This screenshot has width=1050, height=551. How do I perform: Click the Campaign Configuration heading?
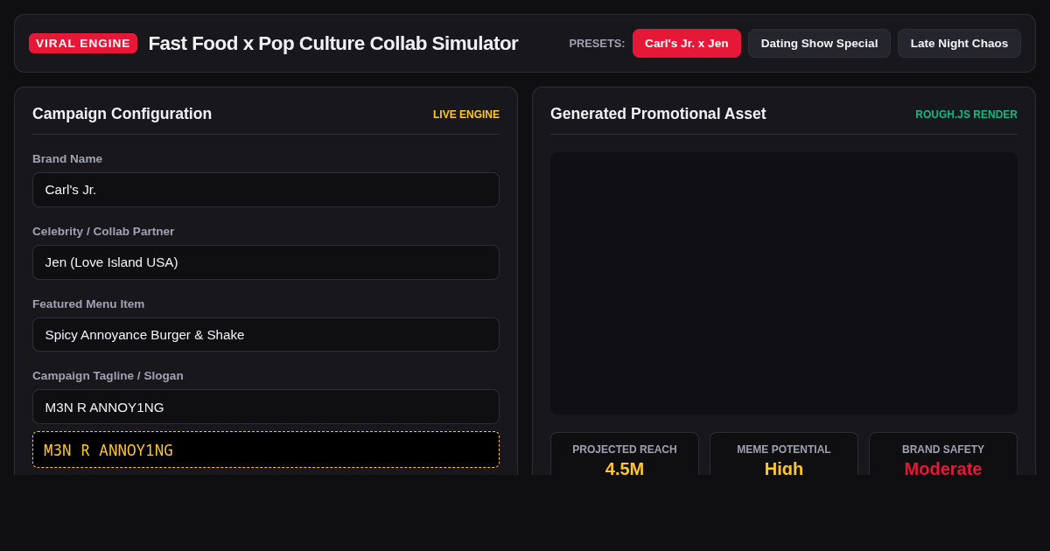pos(122,114)
